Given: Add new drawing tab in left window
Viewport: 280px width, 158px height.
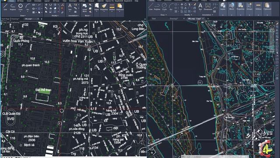Looking at the screenshot, I should 42,19.
